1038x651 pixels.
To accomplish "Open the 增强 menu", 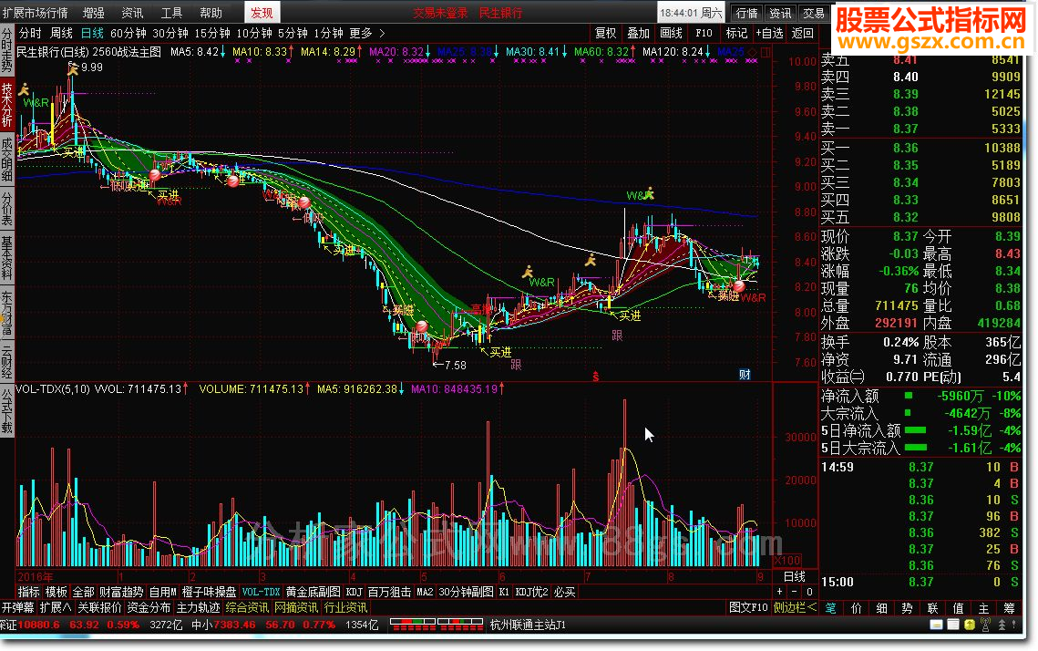I will click(x=93, y=13).
